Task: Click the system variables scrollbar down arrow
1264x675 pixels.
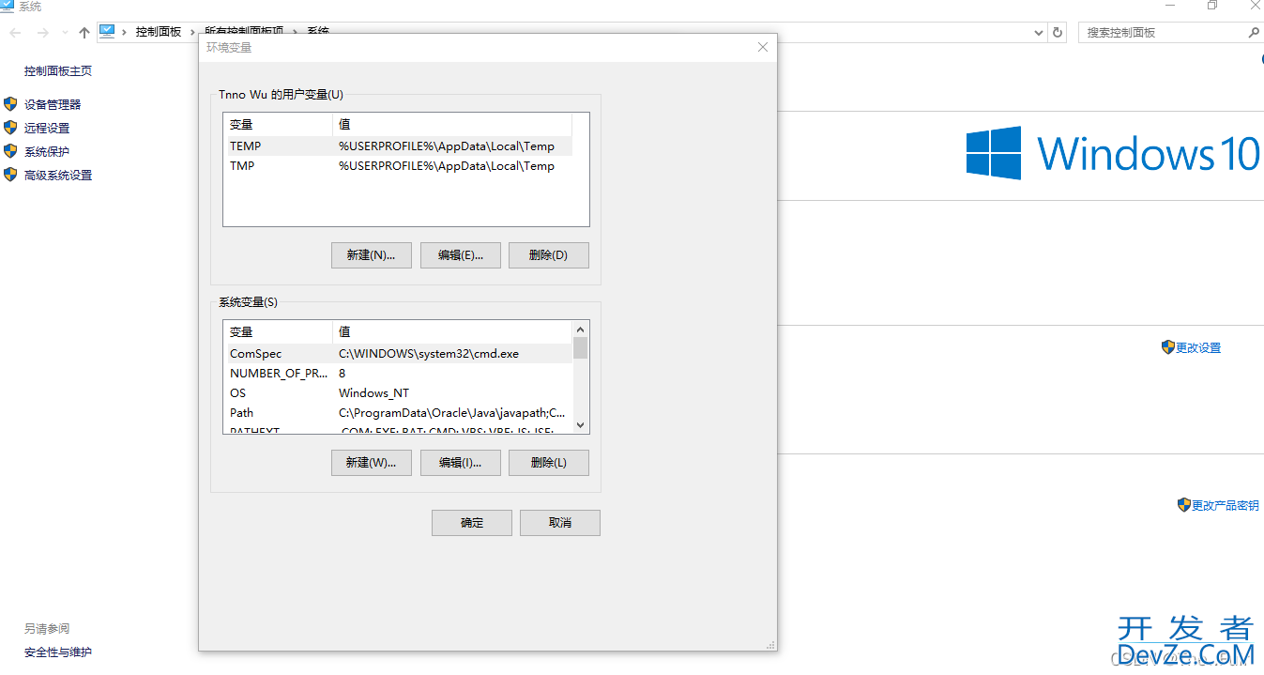Action: (x=580, y=425)
